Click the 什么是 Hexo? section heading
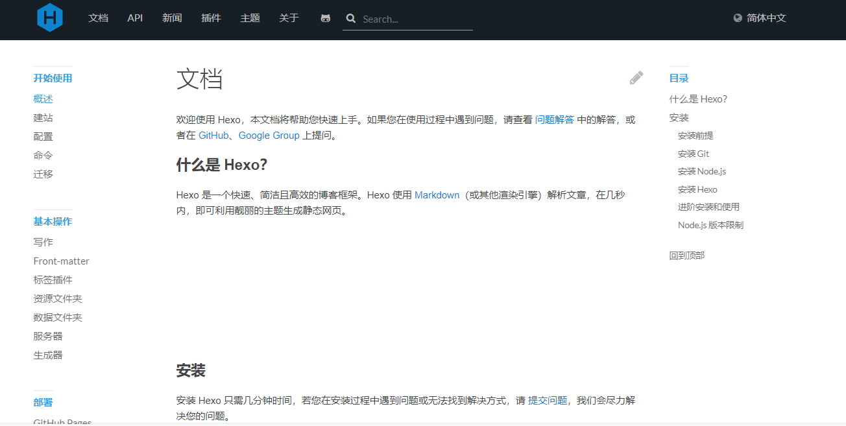Screen dimensions: 846x426 pyautogui.click(x=222, y=165)
